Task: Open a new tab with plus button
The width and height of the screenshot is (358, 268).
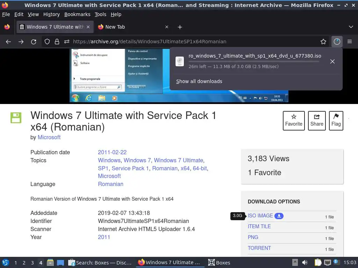Action: [x=180, y=27]
